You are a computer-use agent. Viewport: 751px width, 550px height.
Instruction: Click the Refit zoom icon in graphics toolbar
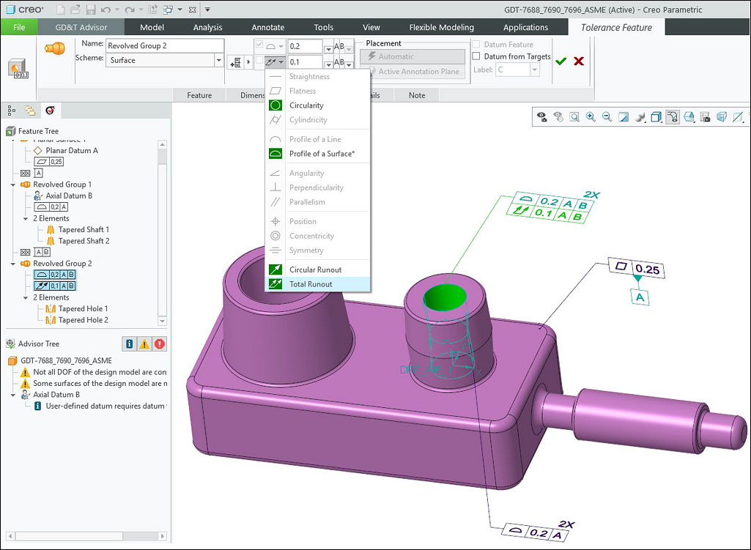click(574, 116)
